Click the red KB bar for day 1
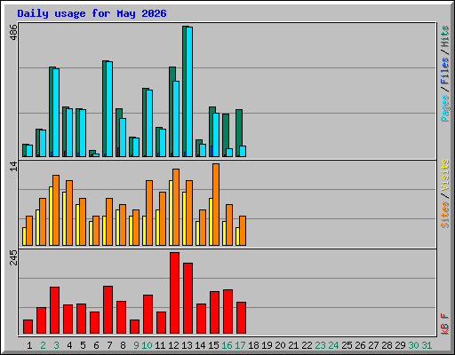This screenshot has width=455, height=355. coord(28,327)
